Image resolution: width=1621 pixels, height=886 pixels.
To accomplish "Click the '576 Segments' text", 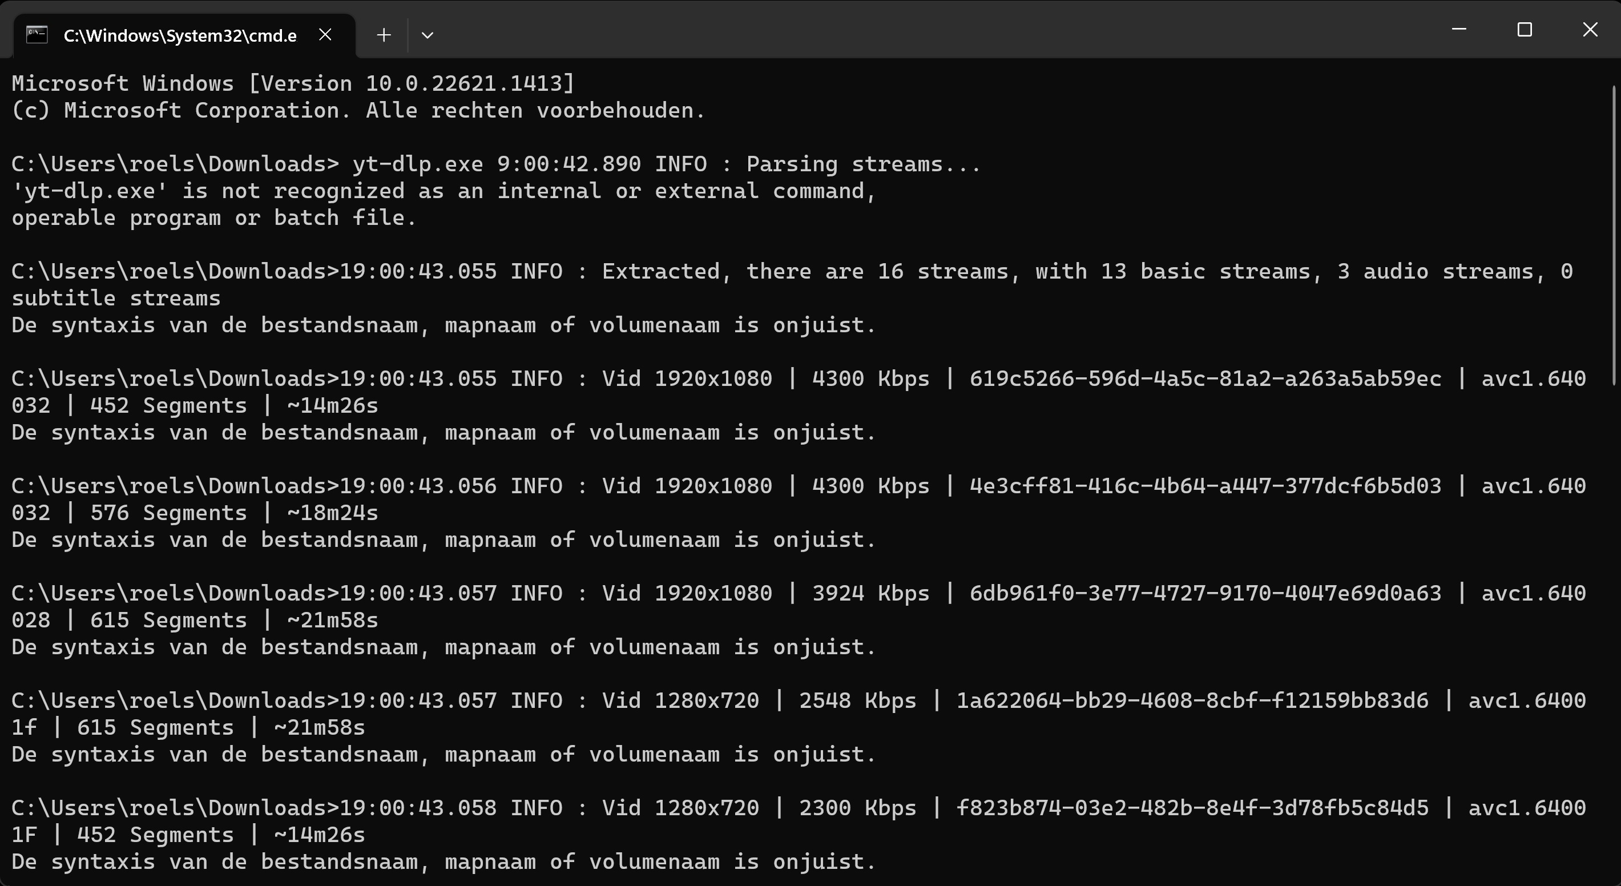I will pyautogui.click(x=168, y=513).
